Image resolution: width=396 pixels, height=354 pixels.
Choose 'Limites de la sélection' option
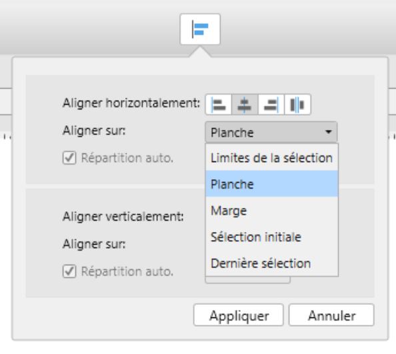[x=272, y=158]
